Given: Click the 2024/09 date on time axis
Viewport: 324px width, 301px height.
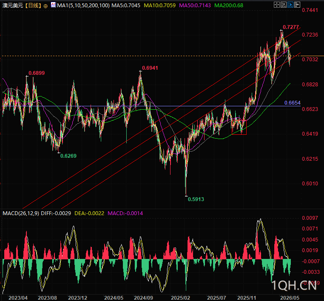Looking at the screenshot, I should (143, 298).
